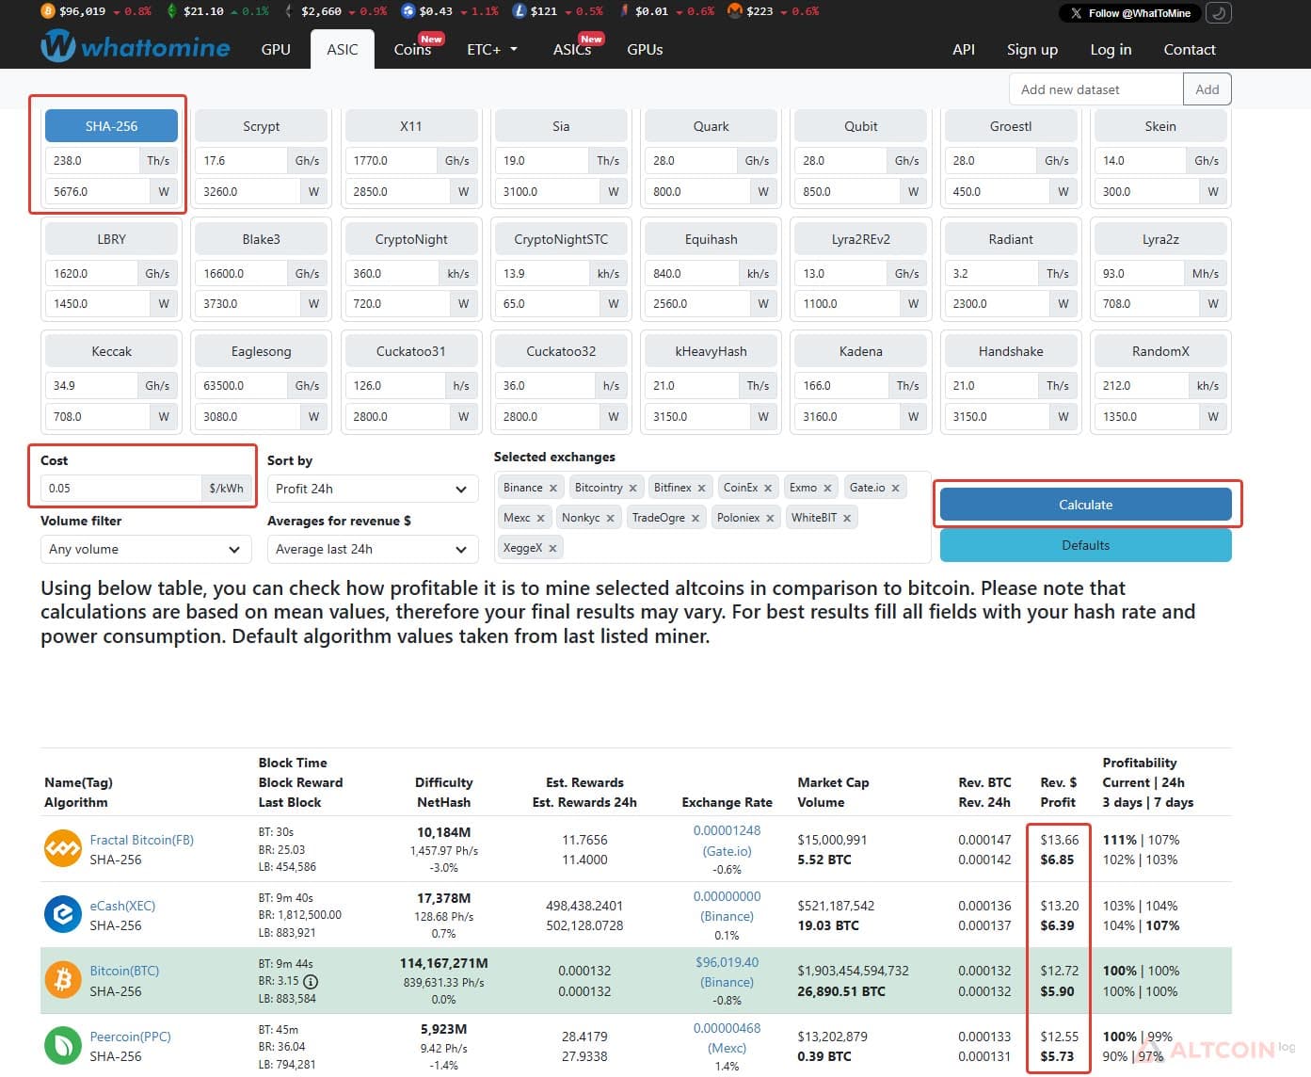Click the Bitcoin coin icon in the table
Viewport: 1311px width, 1077px height.
(x=63, y=980)
